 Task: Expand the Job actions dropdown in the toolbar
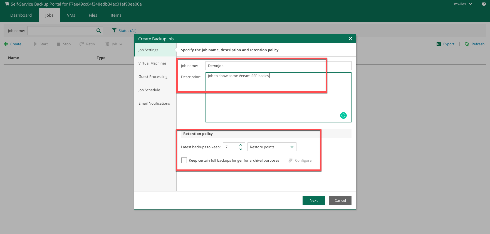coord(114,44)
